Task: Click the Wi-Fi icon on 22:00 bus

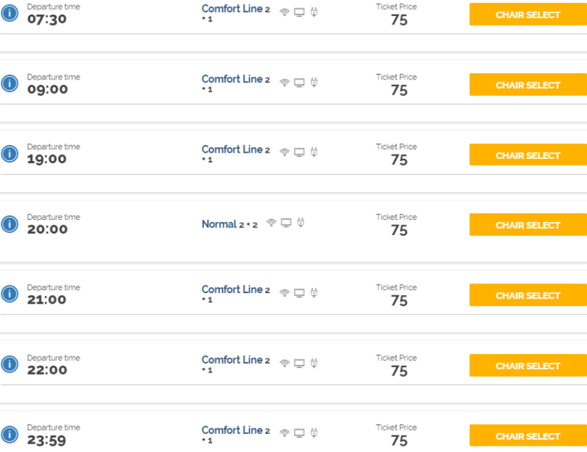Action: click(x=284, y=363)
